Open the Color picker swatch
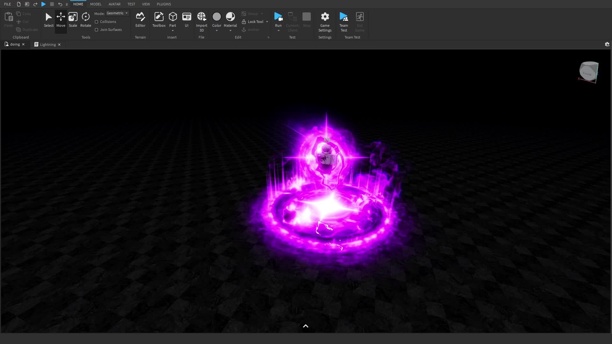Screen dimensions: 612x344 216,17
